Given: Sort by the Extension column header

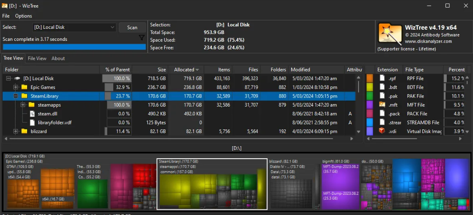Looking at the screenshot, I should [389, 70].
